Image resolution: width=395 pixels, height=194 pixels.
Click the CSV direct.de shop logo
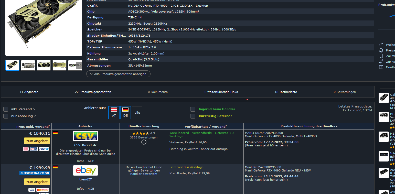86,136
